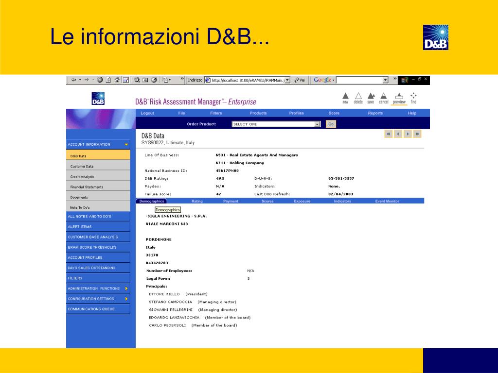498x373 pixels.
Task: Click the browser Home icon
Action: click(x=117, y=80)
